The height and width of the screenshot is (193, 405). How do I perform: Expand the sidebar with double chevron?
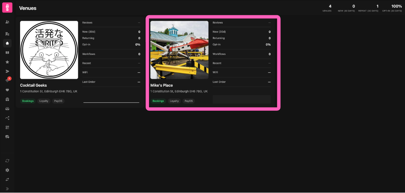click(x=7, y=189)
